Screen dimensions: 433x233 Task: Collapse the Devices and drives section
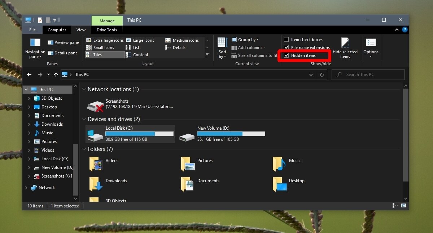84,119
